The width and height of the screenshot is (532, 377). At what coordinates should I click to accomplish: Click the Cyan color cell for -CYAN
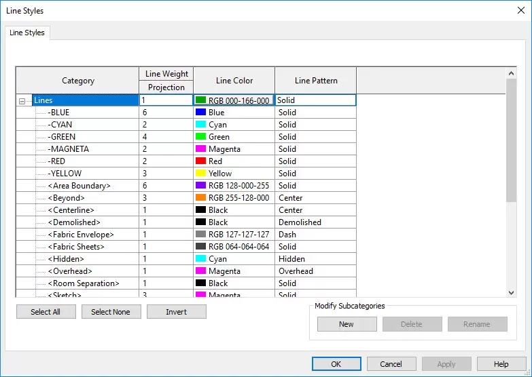(234, 125)
